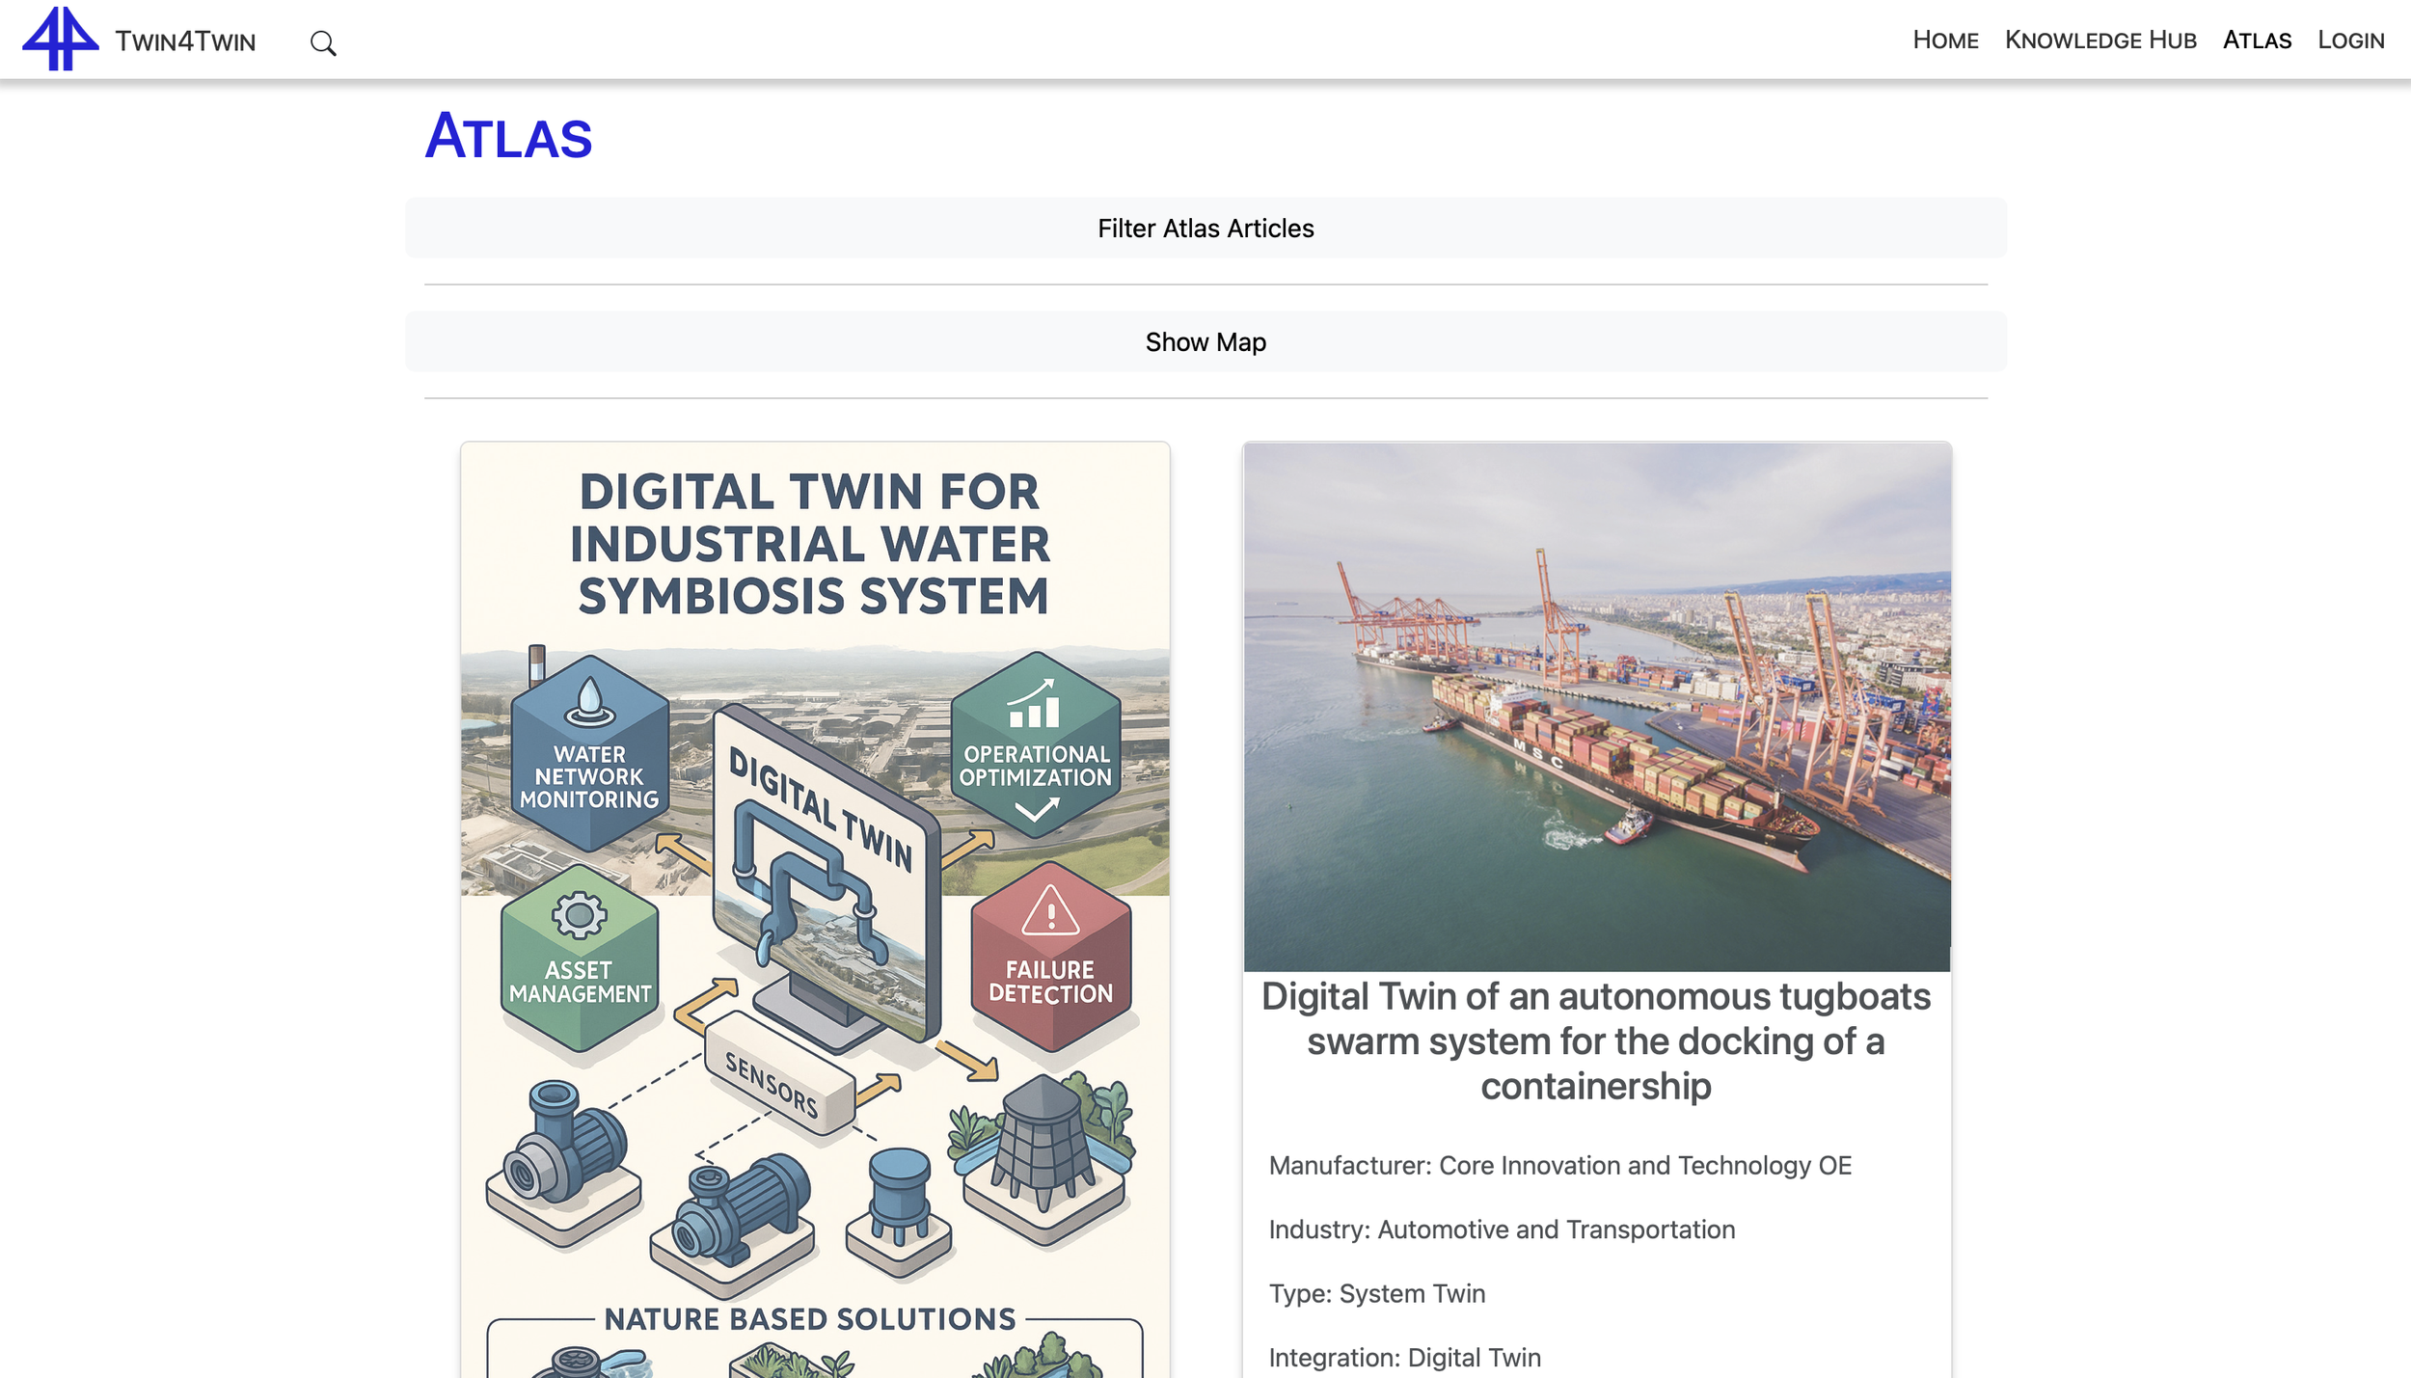The width and height of the screenshot is (2411, 1378).
Task: Click the Twin4Twin logo icon
Action: tap(60, 39)
